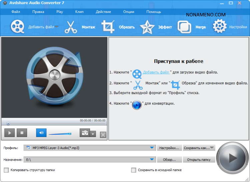This screenshot has width=250, height=182.
Task: Click the Merge toolbar icon
Action: click(184, 27)
